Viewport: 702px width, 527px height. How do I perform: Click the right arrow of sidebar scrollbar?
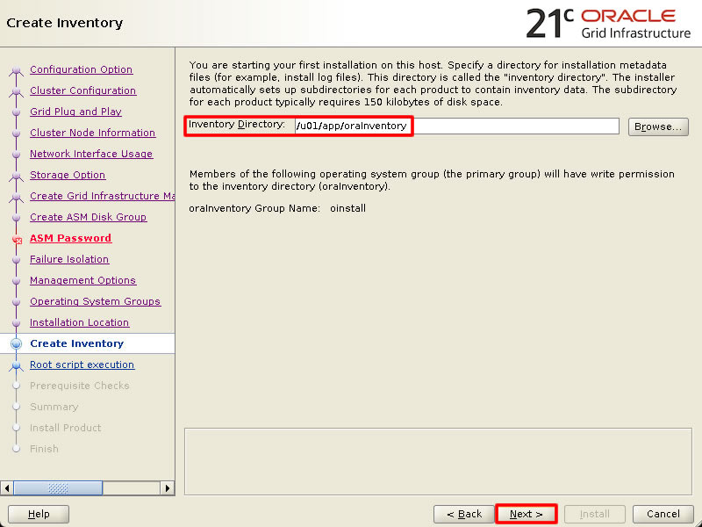[167, 488]
